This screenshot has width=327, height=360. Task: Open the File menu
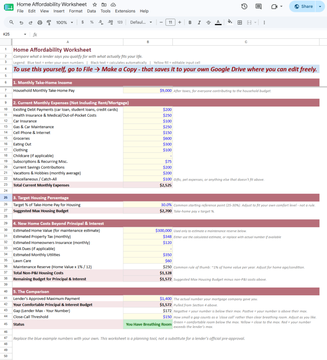tap(20, 11)
